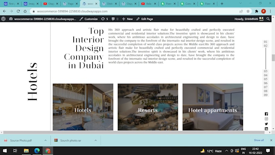Open the LinkedIn social icon

(266, 129)
